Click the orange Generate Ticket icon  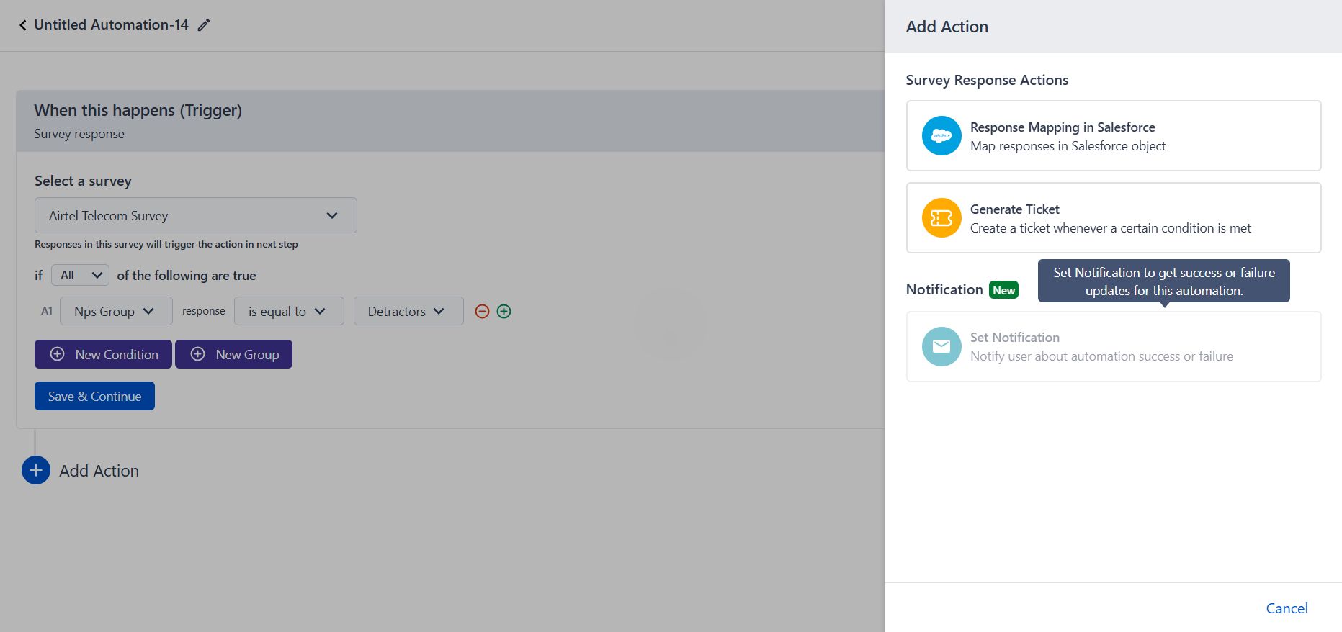pos(941,217)
